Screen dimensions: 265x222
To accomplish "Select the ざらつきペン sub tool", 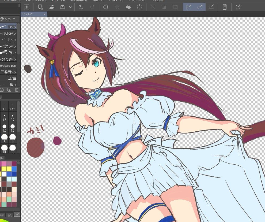I will coord(8,59).
